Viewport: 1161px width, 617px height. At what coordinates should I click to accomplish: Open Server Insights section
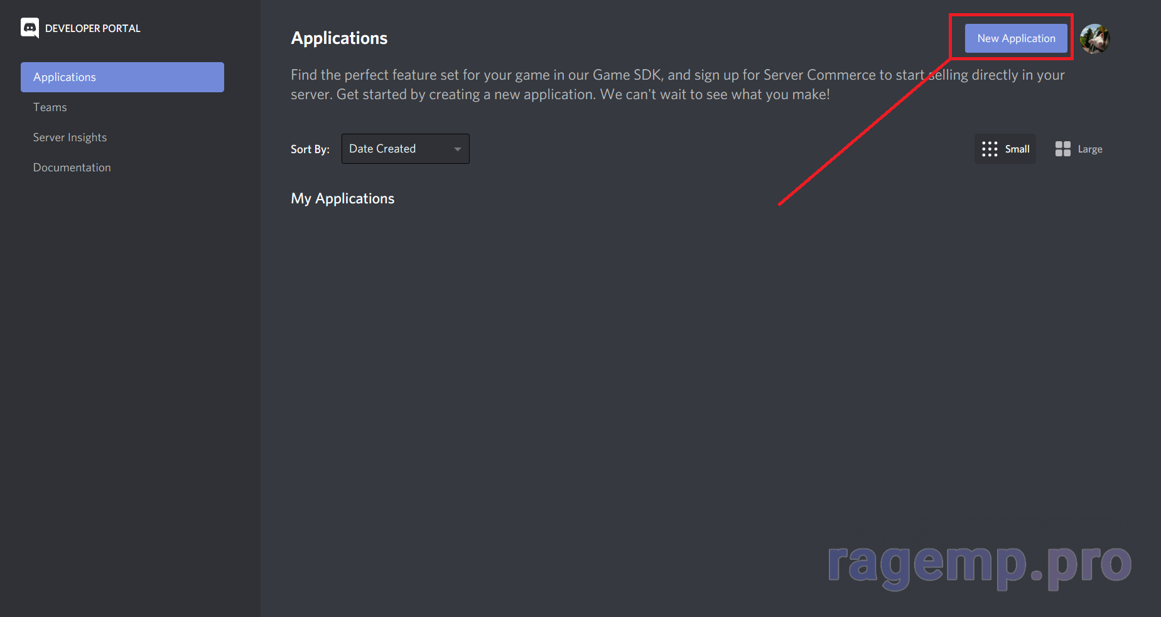(x=70, y=137)
